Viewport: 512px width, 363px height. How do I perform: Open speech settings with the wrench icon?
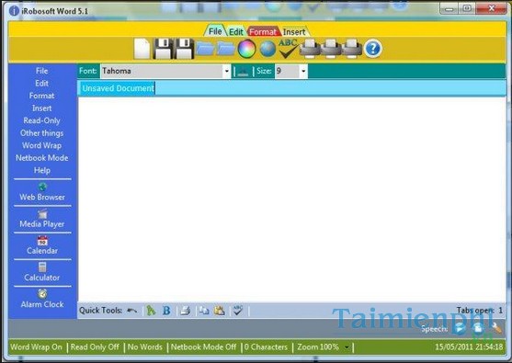click(496, 328)
